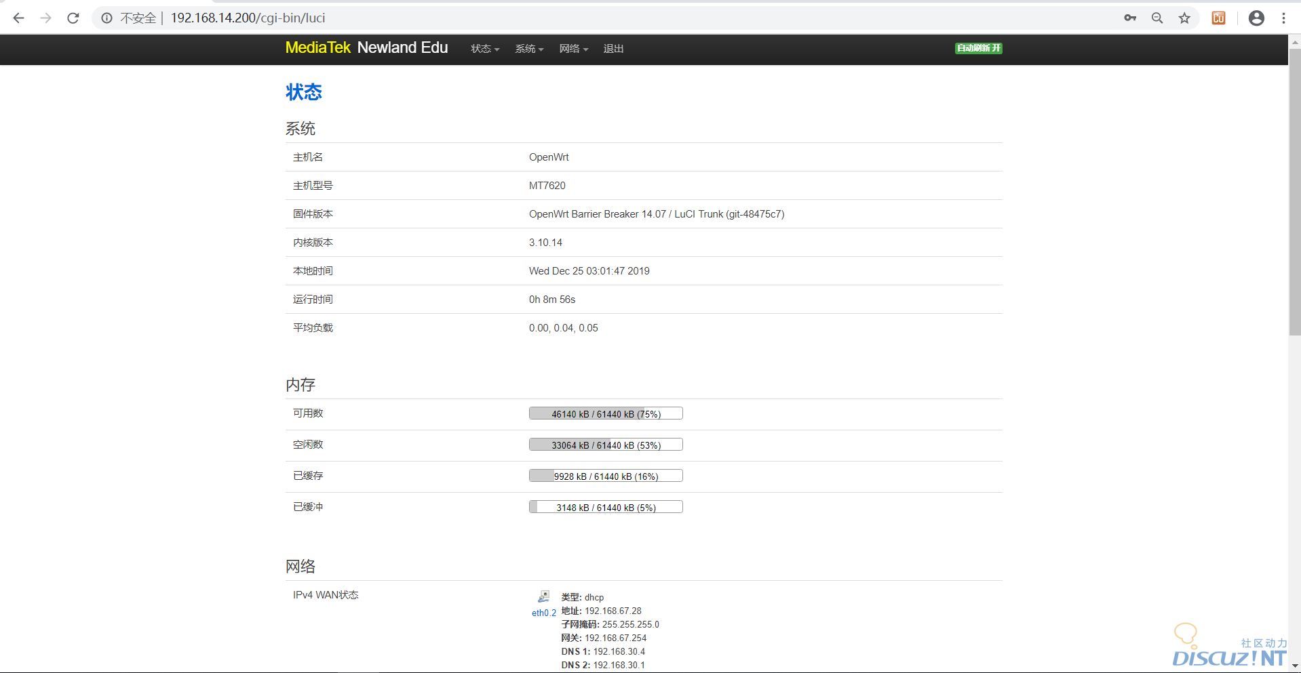Bookmark this page with the star icon
Screen dimensions: 1301x673
(1184, 18)
